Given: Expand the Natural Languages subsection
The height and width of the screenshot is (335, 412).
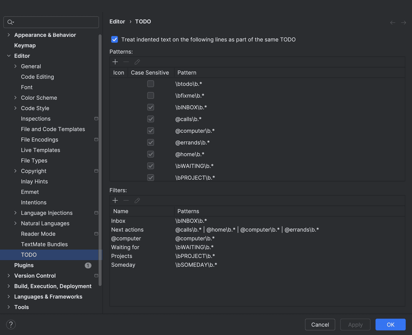Looking at the screenshot, I should [15, 223].
